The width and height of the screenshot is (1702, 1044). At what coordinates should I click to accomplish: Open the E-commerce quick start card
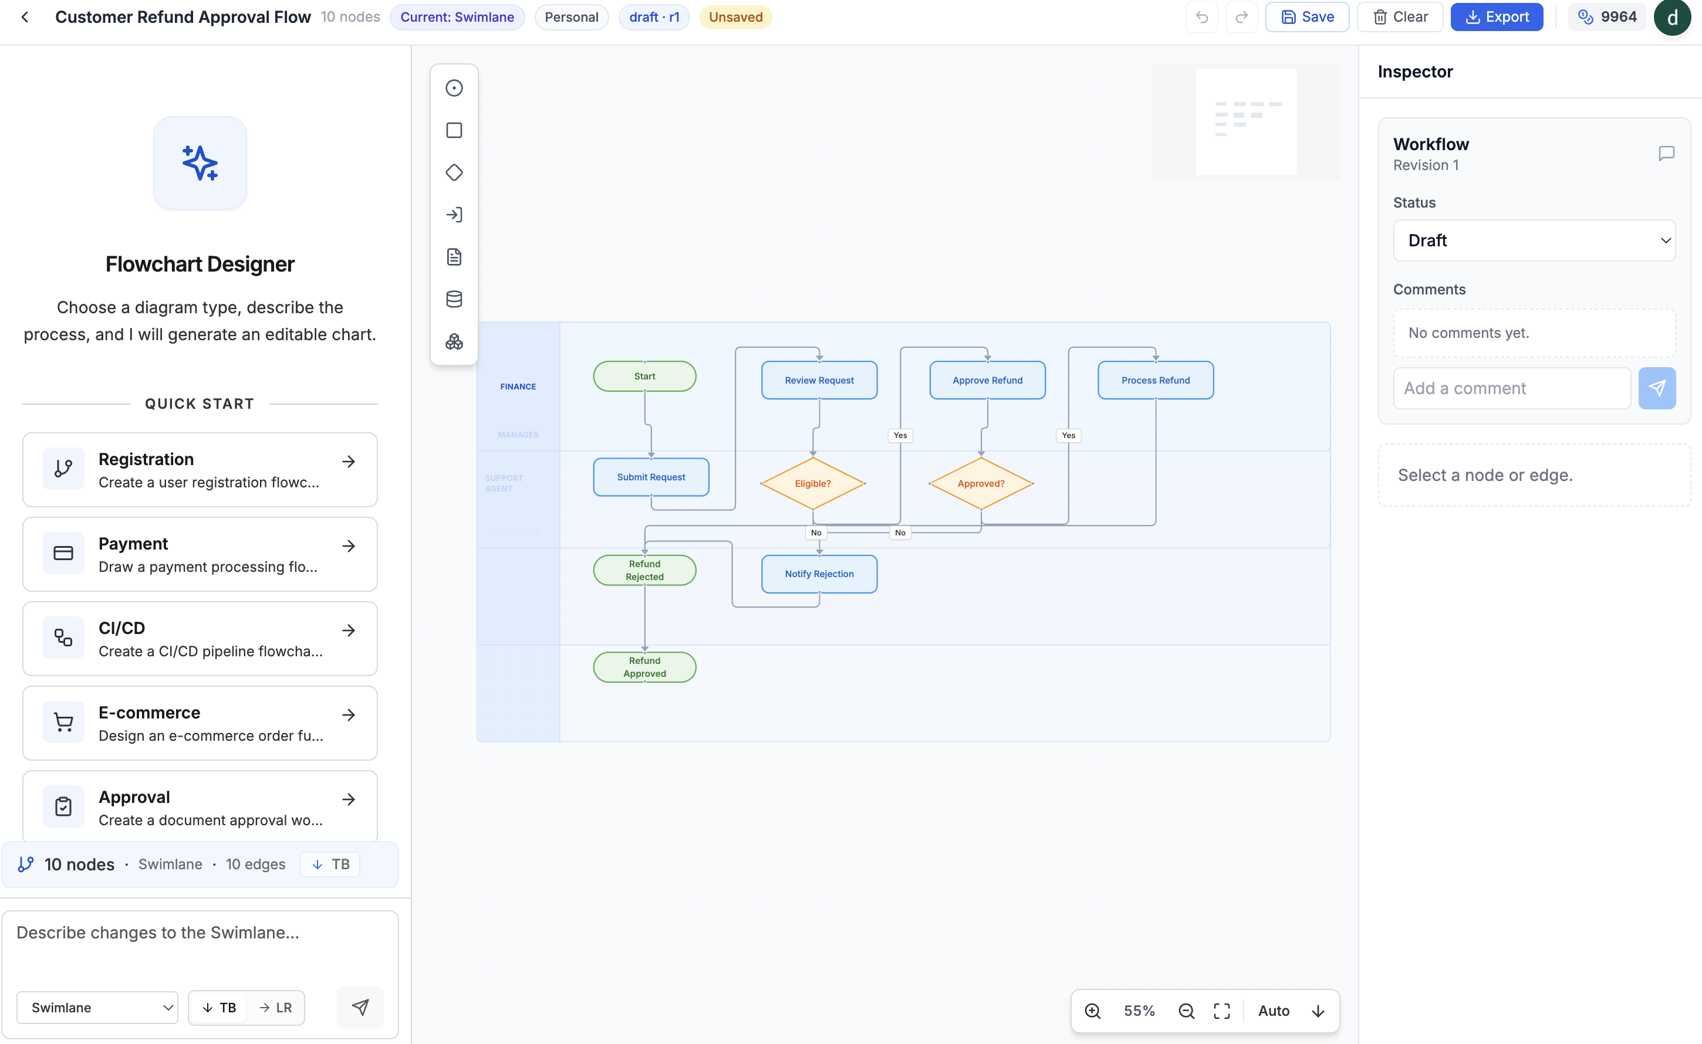coord(200,723)
